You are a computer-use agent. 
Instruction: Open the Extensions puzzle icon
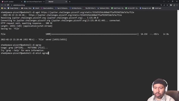[171, 5]
